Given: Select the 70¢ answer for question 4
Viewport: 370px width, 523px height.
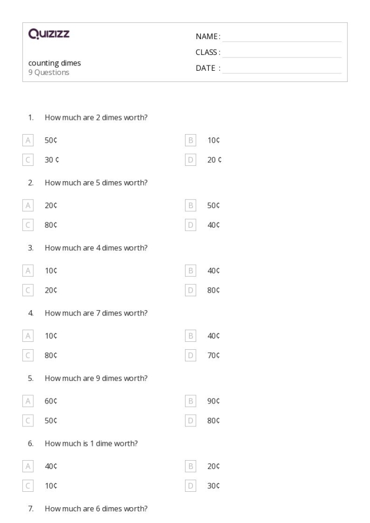Looking at the screenshot, I should pyautogui.click(x=213, y=355).
